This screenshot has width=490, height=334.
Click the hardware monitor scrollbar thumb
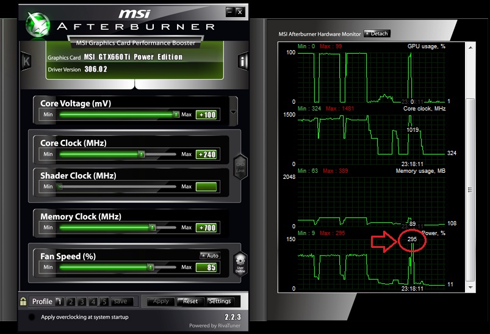pyautogui.click(x=470, y=190)
